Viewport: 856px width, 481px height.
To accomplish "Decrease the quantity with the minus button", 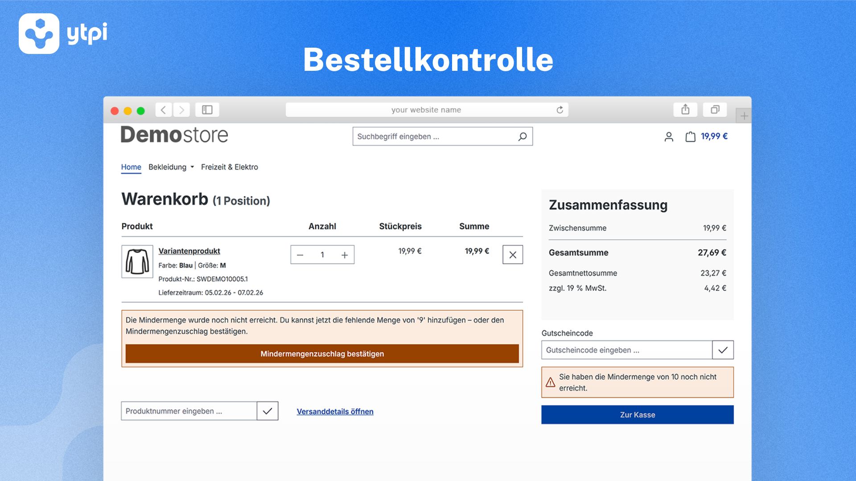I will tap(300, 255).
